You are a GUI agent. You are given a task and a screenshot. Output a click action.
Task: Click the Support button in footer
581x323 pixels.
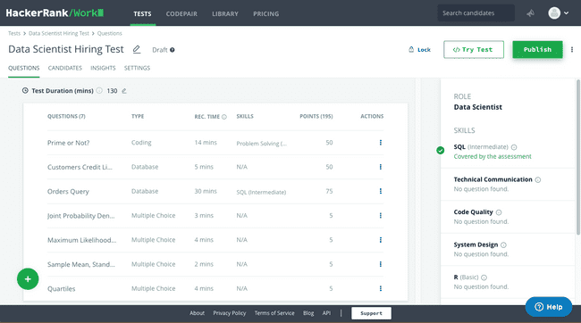371,313
